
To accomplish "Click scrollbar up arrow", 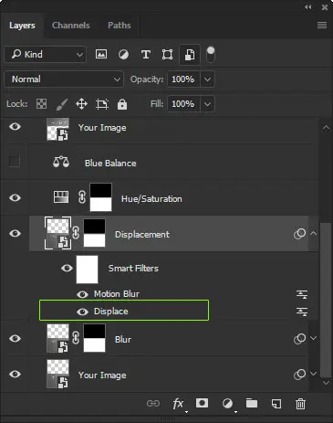I will [326, 127].
